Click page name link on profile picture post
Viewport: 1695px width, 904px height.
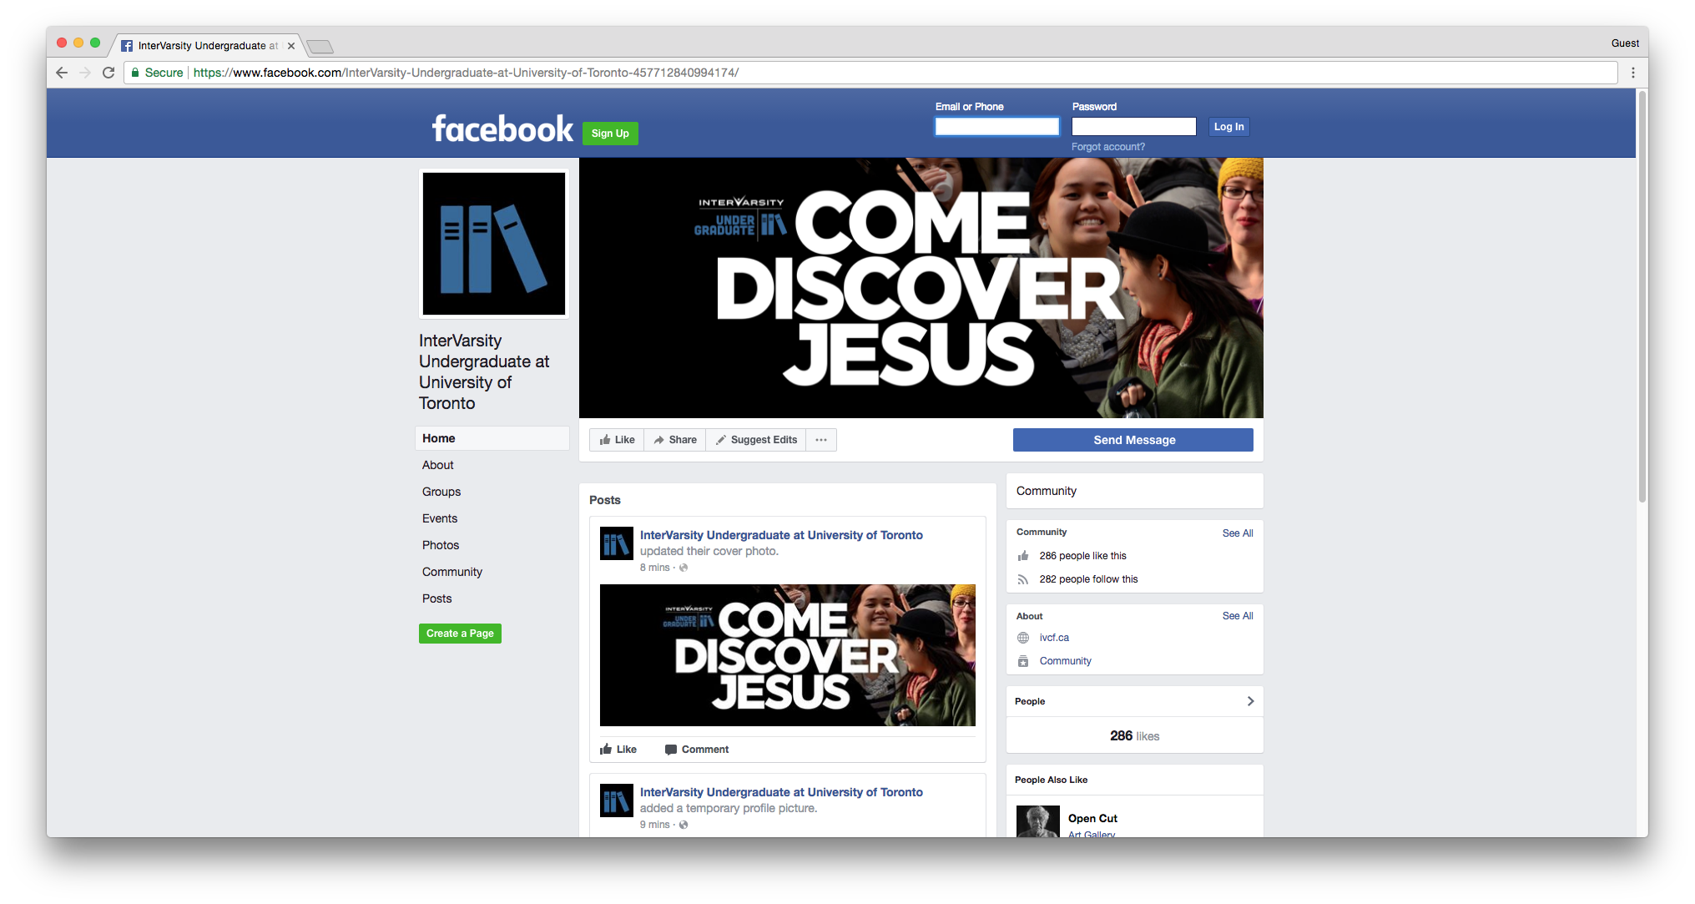tap(781, 792)
